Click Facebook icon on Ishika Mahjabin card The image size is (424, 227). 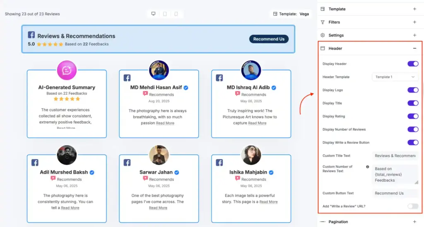219,162
